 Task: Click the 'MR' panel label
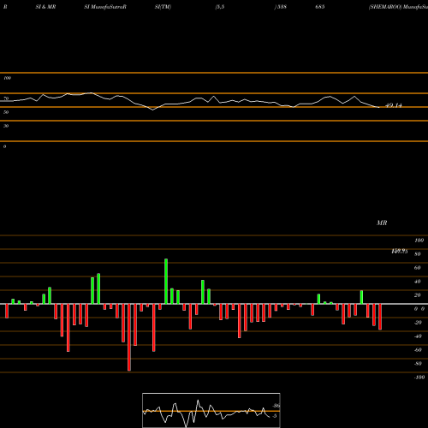pyautogui.click(x=382, y=223)
